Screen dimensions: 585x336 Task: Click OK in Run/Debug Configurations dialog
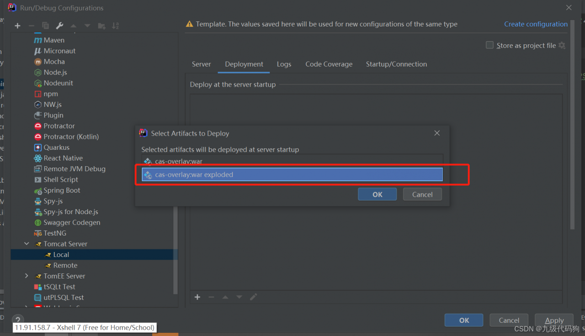point(464,320)
